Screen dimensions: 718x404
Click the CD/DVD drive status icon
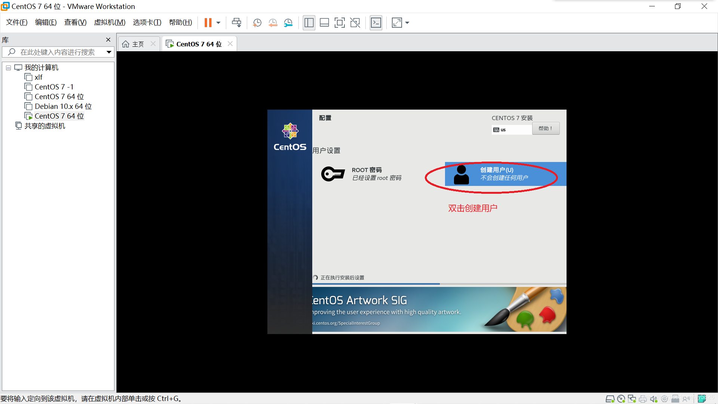tap(621, 399)
